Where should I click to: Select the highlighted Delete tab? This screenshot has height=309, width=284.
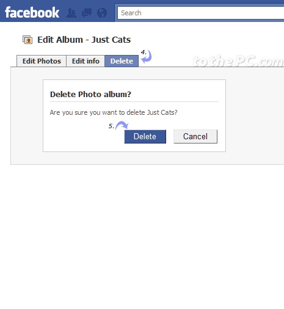coord(122,61)
